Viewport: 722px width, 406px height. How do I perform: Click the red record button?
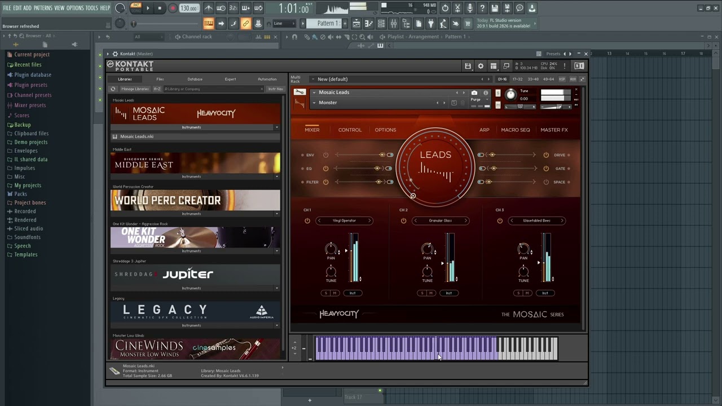(x=173, y=8)
